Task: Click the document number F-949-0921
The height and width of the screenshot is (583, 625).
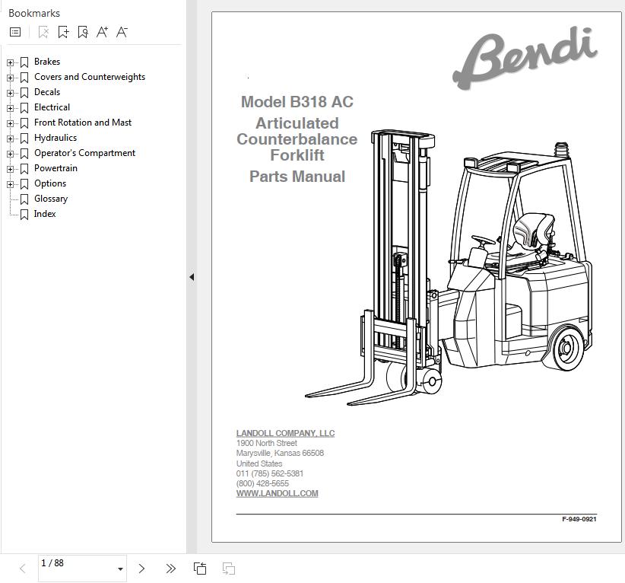Action: [x=579, y=519]
